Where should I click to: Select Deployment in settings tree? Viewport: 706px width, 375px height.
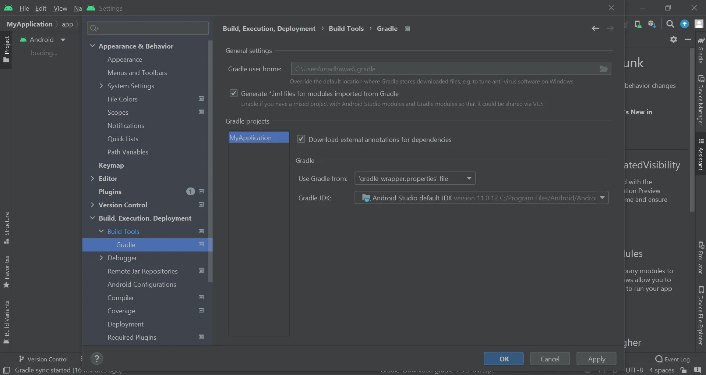(126, 324)
